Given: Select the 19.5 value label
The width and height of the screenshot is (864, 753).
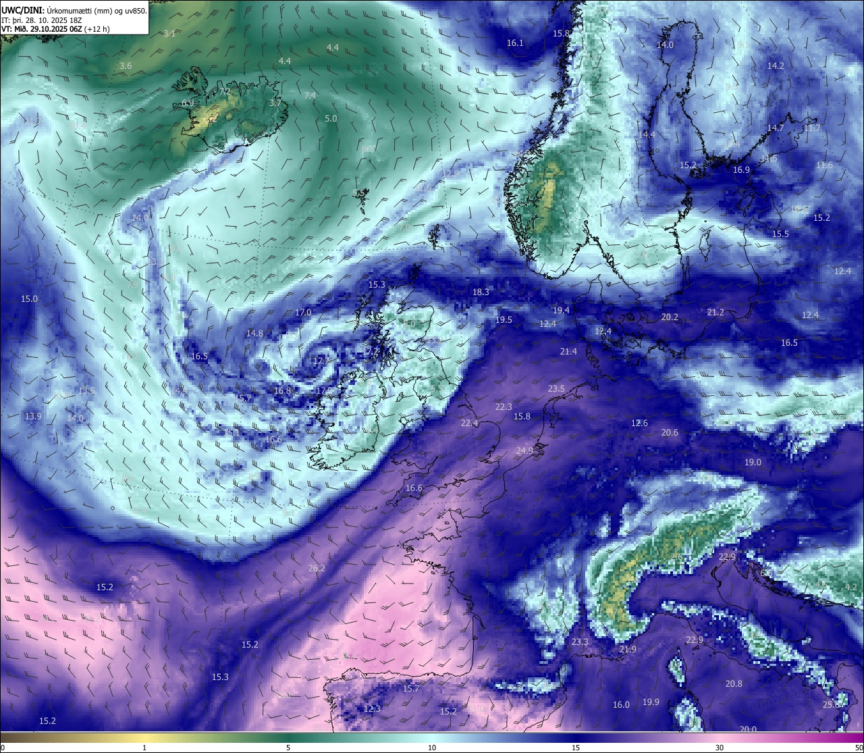Looking at the screenshot, I should pos(504,319).
